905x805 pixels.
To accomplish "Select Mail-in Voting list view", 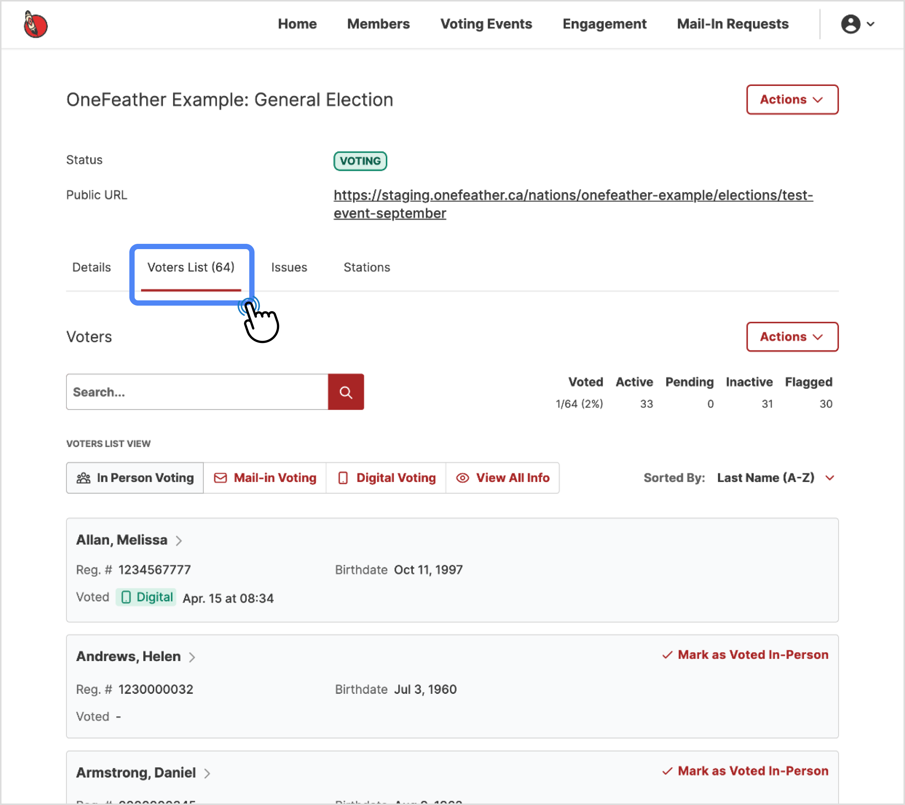I will tap(265, 478).
